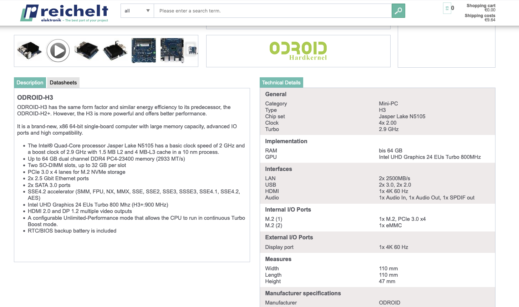This screenshot has height=307, width=519.
Task: Switch to the Datasheets tab
Action: point(63,83)
